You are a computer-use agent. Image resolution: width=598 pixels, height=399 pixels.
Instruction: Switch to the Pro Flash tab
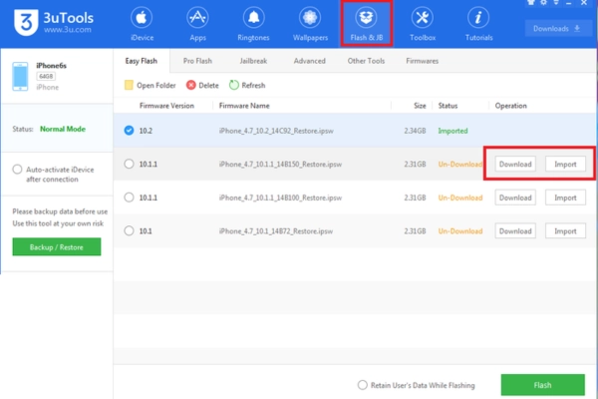[x=196, y=61]
